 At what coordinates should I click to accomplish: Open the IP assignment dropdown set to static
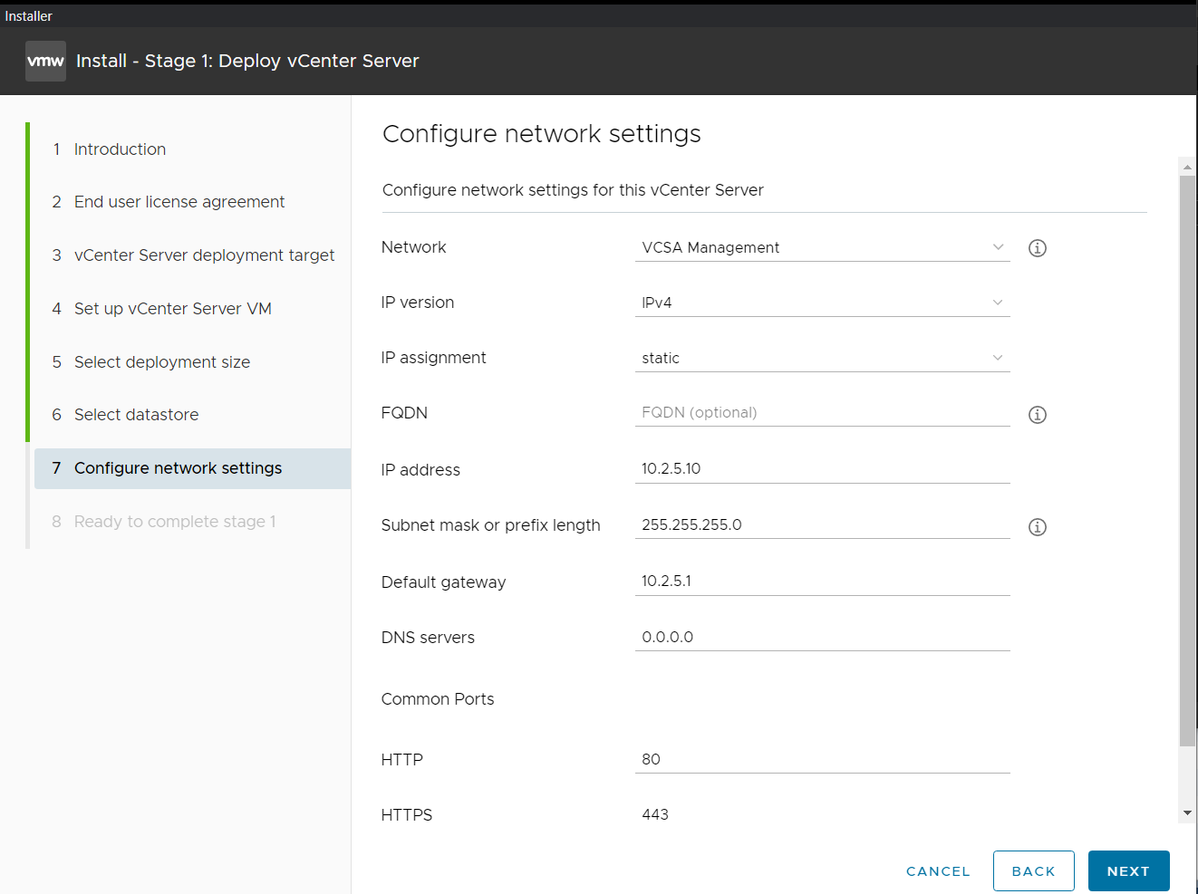pyautogui.click(x=822, y=358)
